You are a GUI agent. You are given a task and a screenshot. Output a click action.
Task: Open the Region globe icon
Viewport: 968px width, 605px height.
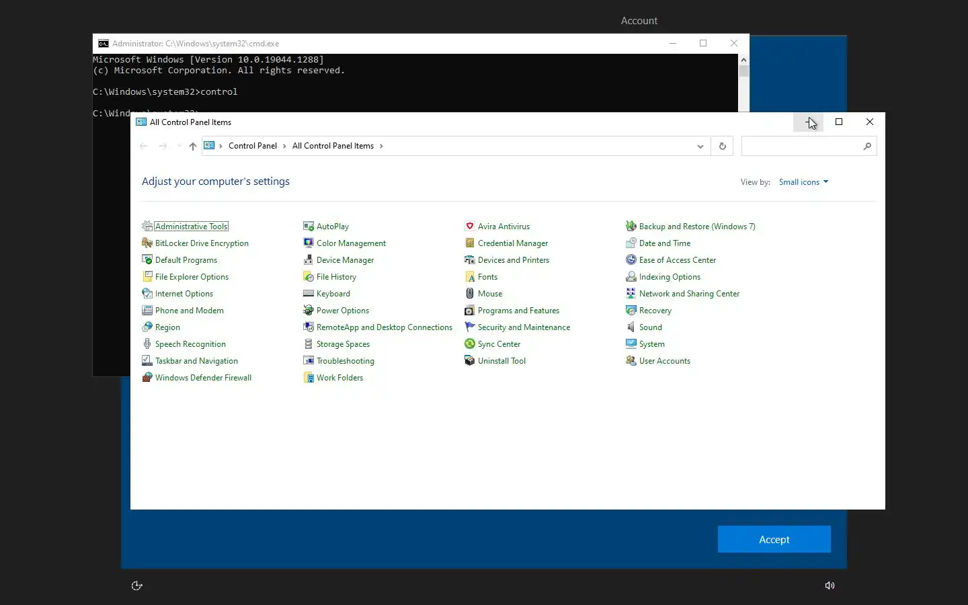coord(147,327)
